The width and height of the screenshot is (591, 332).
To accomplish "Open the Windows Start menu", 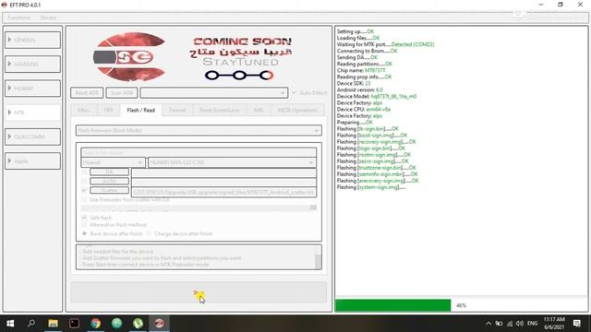I will pyautogui.click(x=10, y=323).
